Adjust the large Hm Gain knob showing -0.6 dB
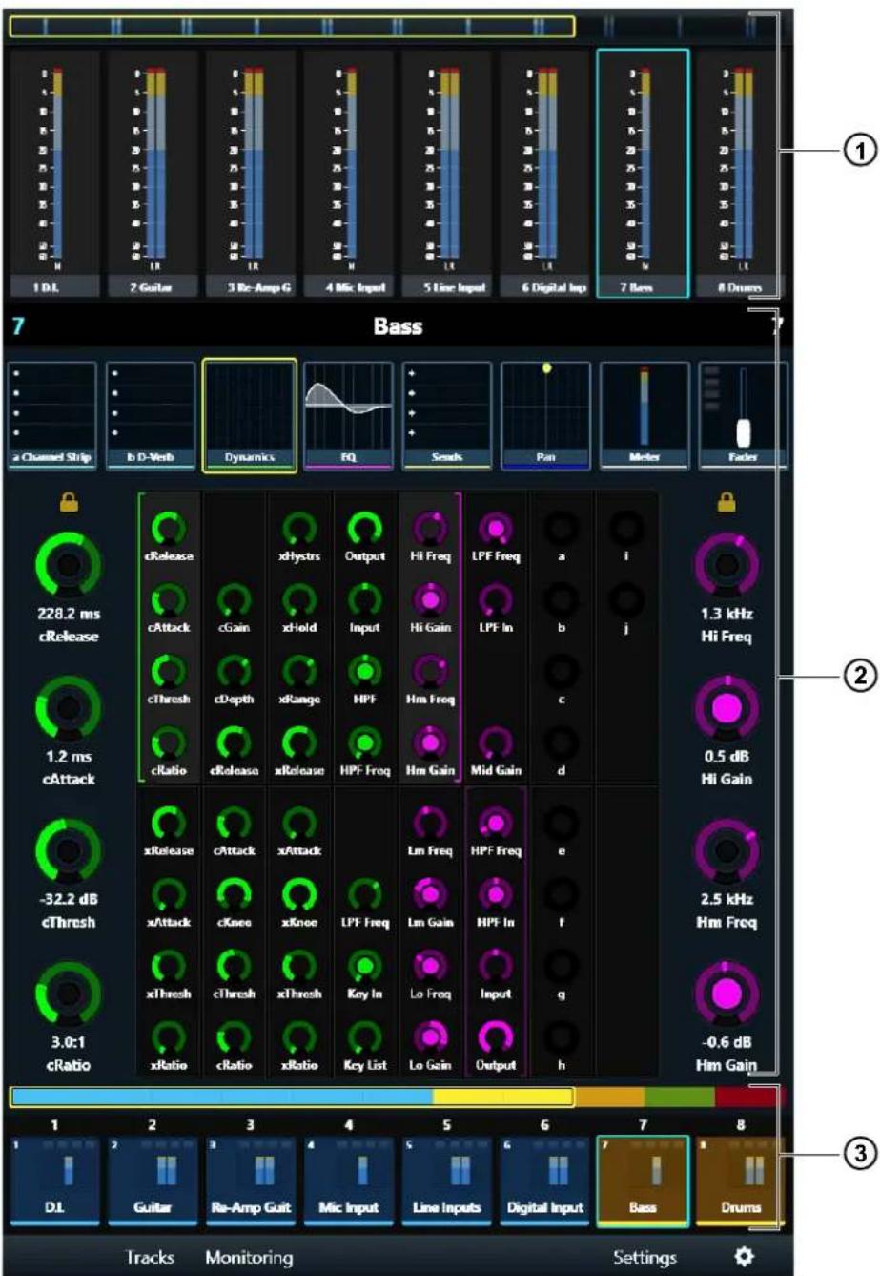The height and width of the screenshot is (1276, 880). click(727, 994)
